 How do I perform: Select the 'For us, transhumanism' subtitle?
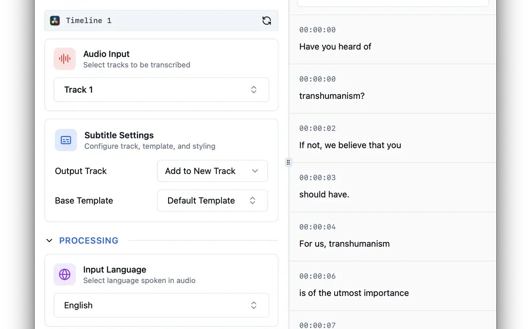pyautogui.click(x=344, y=243)
